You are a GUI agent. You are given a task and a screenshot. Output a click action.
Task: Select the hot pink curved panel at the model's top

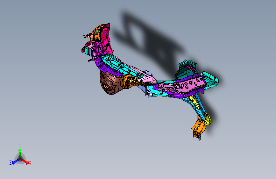[x=107, y=39]
